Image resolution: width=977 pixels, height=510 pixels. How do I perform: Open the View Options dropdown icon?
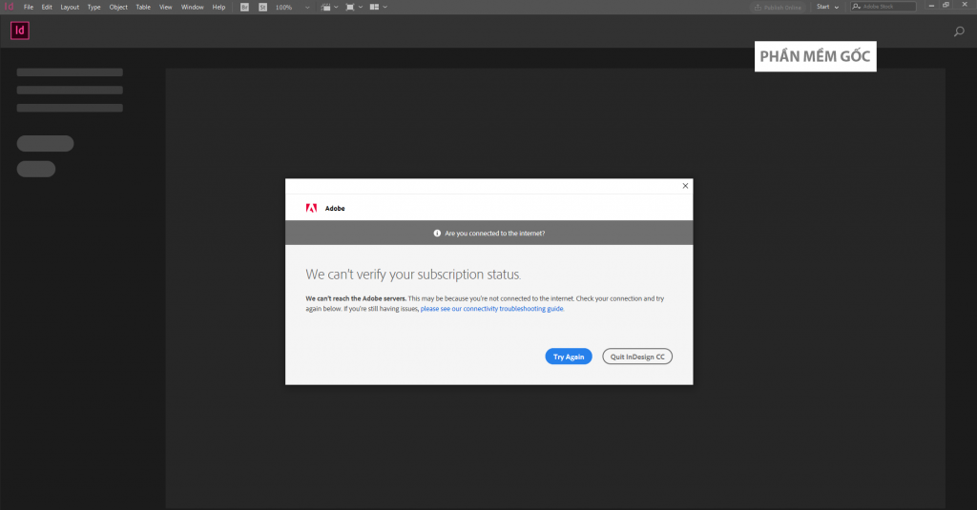tap(329, 8)
